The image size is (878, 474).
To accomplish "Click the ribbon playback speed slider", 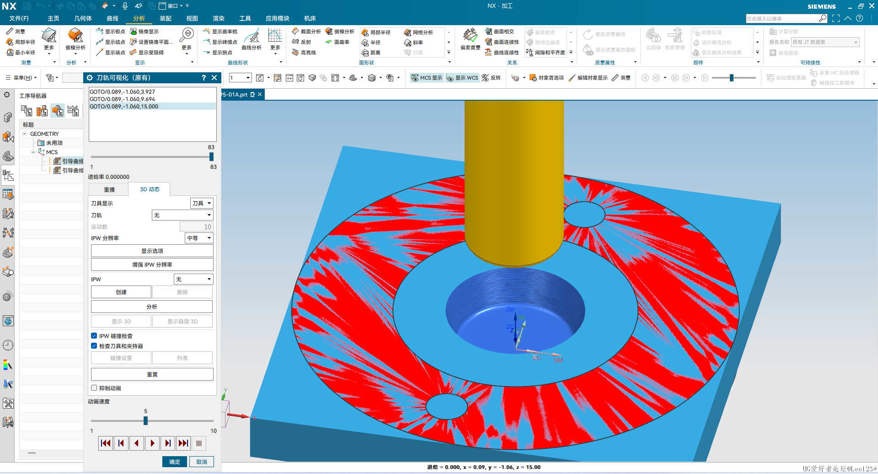I will point(732,78).
